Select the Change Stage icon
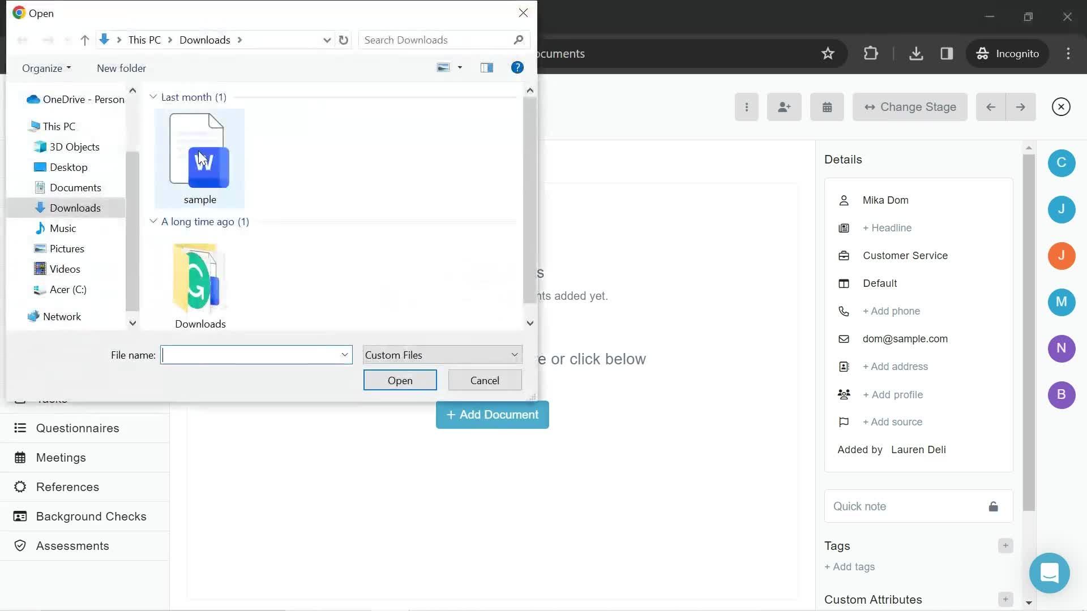 871,107
